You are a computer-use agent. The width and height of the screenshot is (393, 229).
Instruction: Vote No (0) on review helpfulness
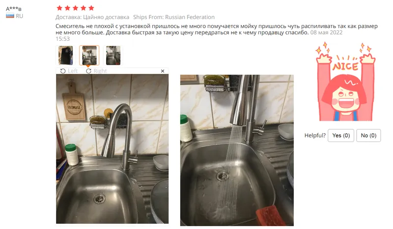tap(368, 135)
